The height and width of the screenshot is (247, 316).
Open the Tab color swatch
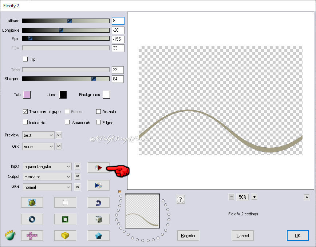click(27, 95)
